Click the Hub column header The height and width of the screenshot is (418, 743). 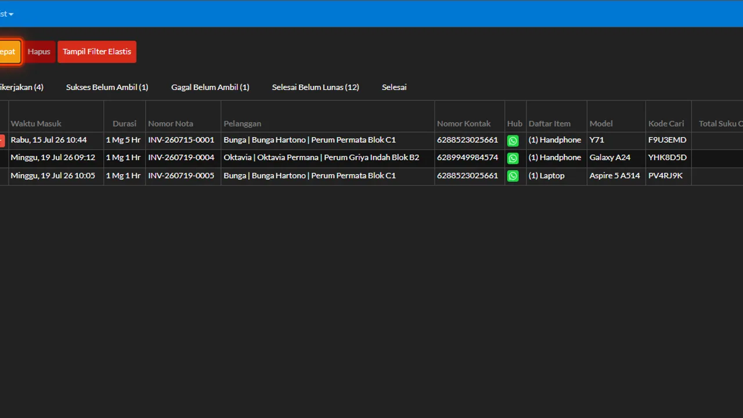click(x=515, y=123)
